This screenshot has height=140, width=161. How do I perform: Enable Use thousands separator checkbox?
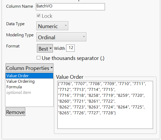39,58
